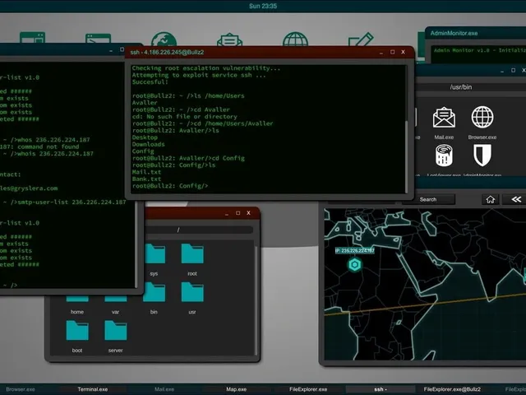Switch to Map.exe in the taskbar
The image size is (526, 395).
point(236,389)
